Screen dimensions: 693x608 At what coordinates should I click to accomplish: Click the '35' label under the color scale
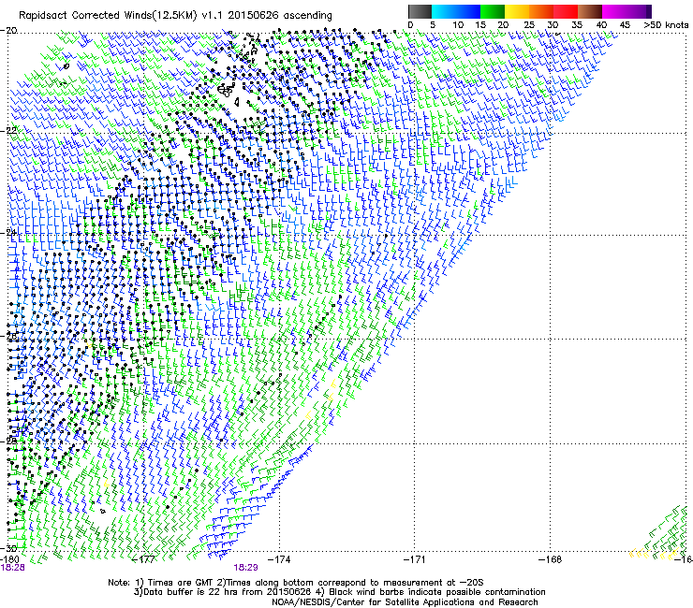coord(577,25)
